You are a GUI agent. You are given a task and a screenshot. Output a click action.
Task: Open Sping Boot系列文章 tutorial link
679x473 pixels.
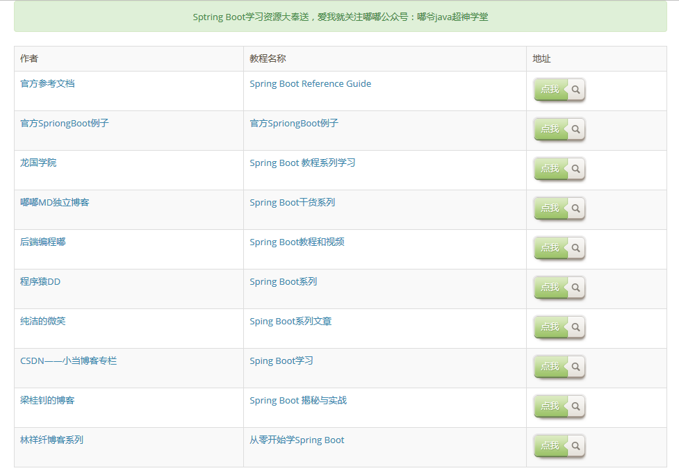click(x=291, y=322)
